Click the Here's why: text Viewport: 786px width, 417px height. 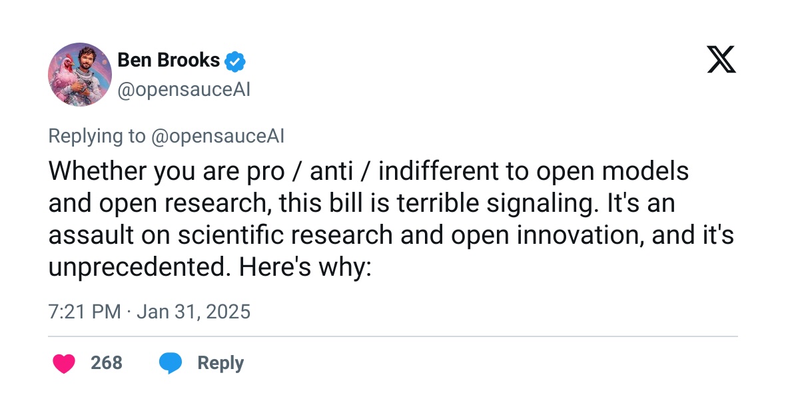pyautogui.click(x=305, y=266)
